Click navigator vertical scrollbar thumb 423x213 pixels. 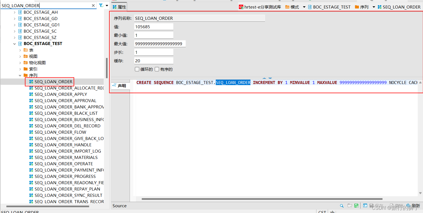pos(107,68)
